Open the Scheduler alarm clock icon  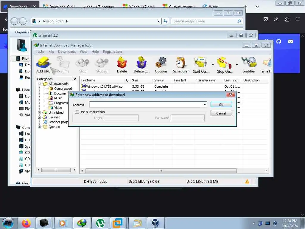[181, 65]
